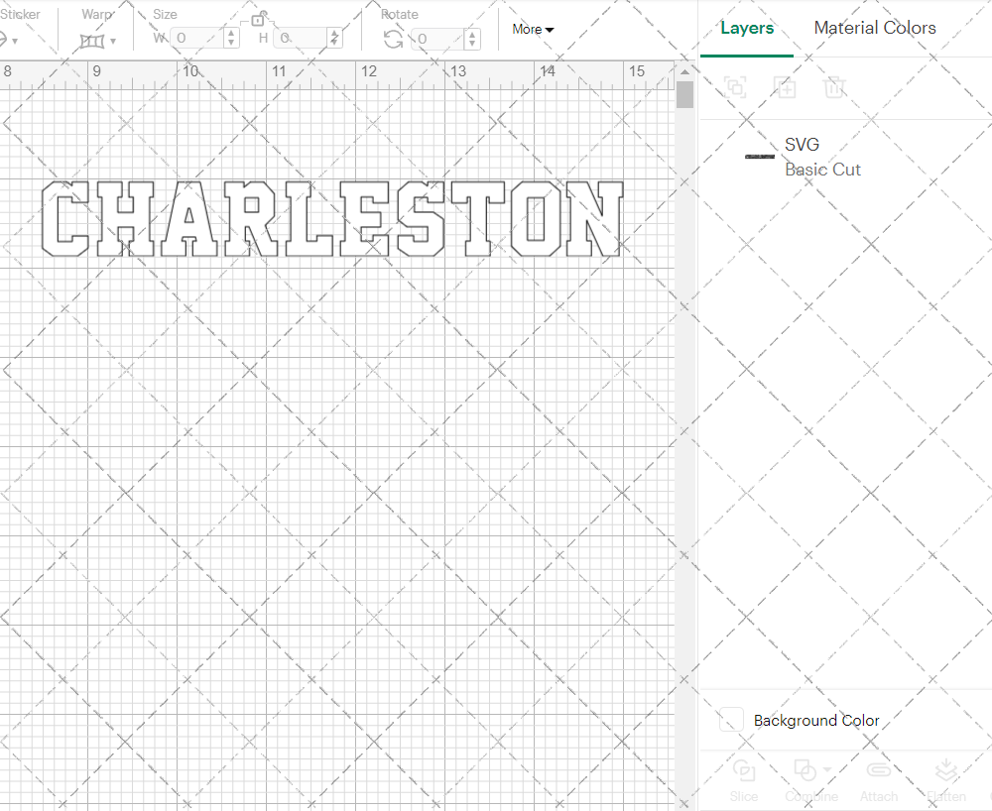
Task: Click the Duplicate layer icon
Action: [x=785, y=86]
